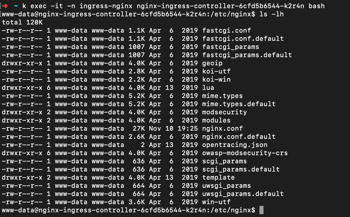Click the uwsgi_params.default file name
Image resolution: width=350 pixels, height=217 pixels.
(x=243, y=194)
